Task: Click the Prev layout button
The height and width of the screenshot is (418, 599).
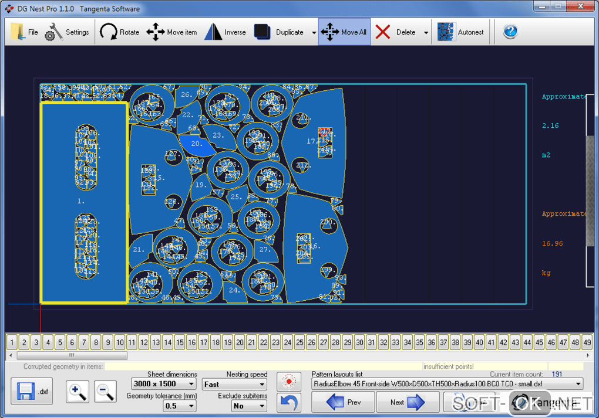Action: coord(343,403)
